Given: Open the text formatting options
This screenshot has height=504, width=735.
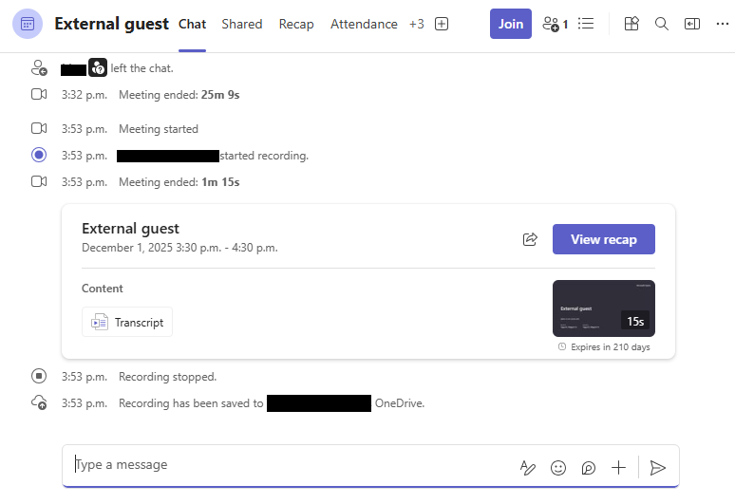Looking at the screenshot, I should click(528, 467).
